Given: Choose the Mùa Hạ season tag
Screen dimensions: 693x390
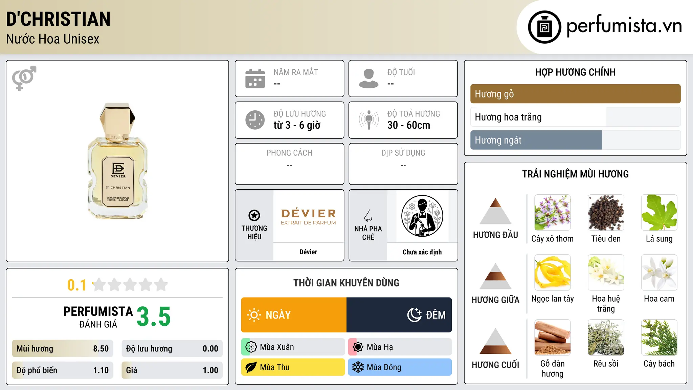Looking at the screenshot, I should pos(400,347).
